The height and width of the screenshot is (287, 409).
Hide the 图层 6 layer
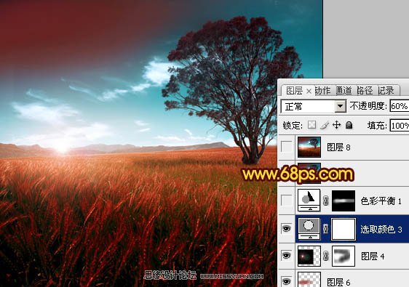click(x=287, y=281)
